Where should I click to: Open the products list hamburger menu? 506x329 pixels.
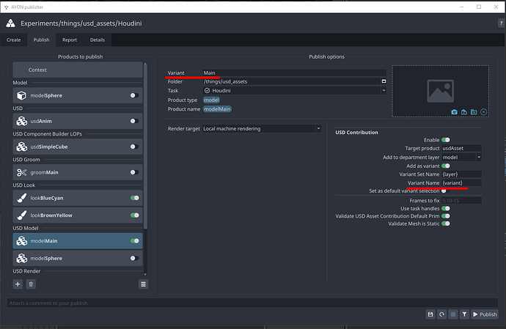(143, 284)
